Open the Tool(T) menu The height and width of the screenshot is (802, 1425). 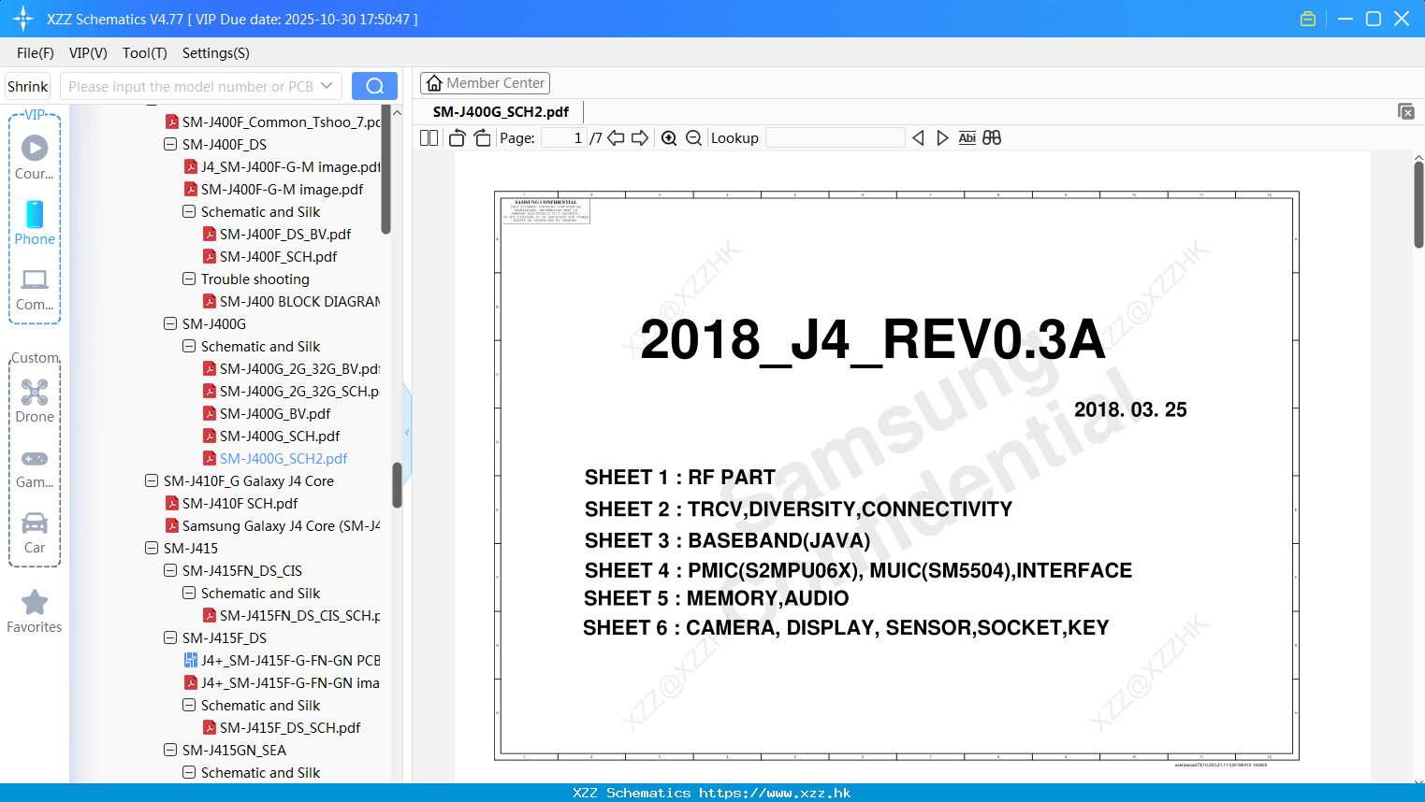click(144, 52)
